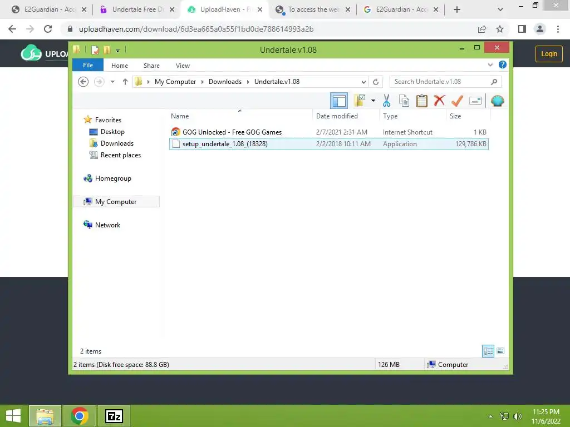570x427 pixels.
Task: Bookmark the page with the star icon
Action: 500,29
